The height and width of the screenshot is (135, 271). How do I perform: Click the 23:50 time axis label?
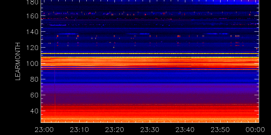pos(220,130)
